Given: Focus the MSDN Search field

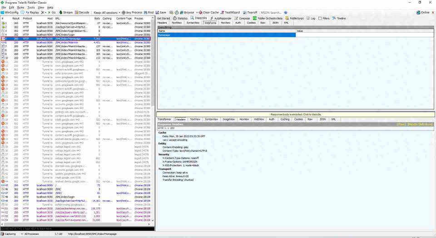Looking at the screenshot, I should (x=271, y=13).
